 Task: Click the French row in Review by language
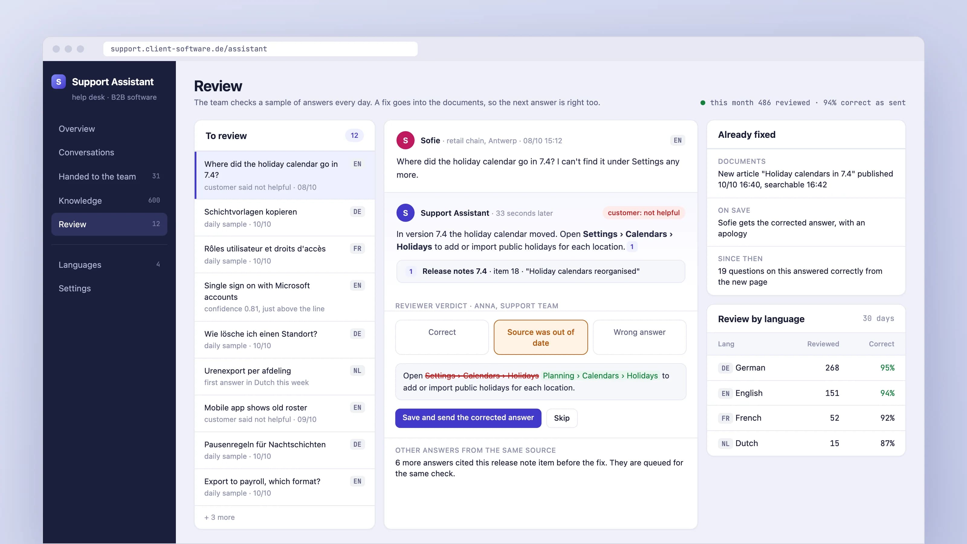tap(806, 418)
